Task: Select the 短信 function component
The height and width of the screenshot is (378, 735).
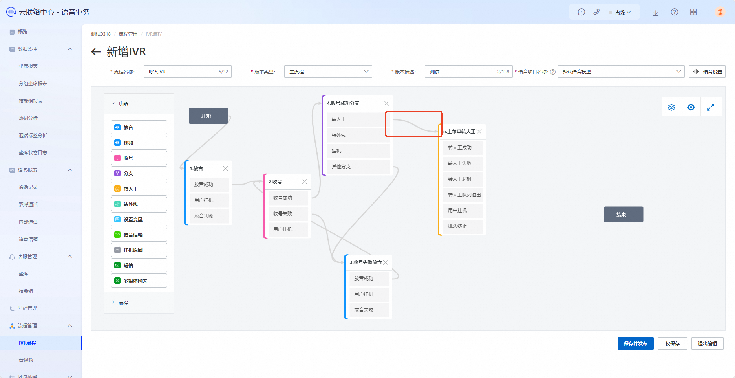Action: click(x=139, y=265)
